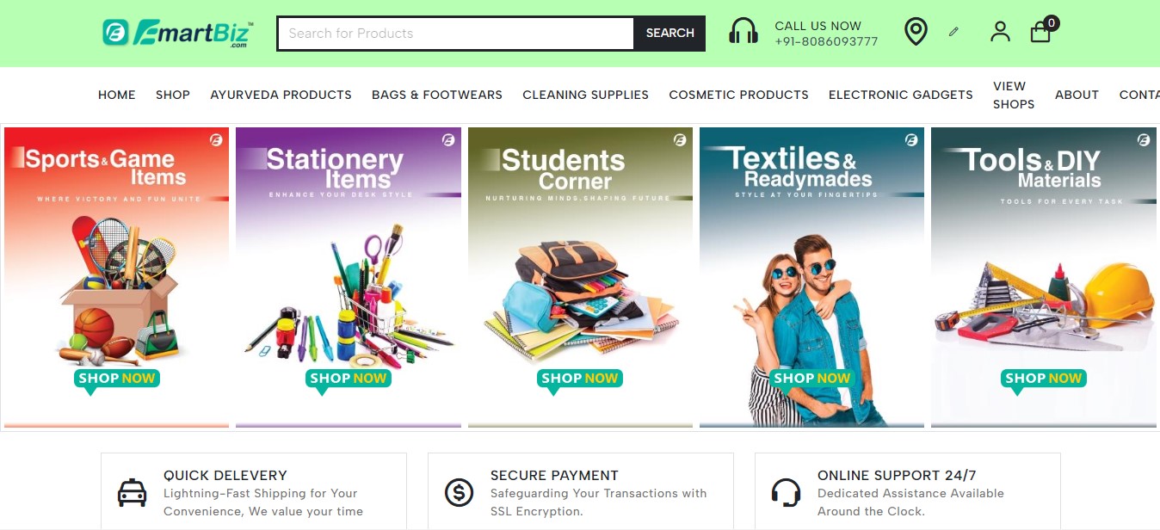
Task: Click the headphones call icon in header
Action: click(744, 33)
